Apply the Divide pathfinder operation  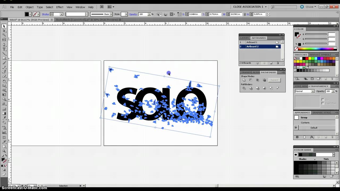(x=244, y=88)
